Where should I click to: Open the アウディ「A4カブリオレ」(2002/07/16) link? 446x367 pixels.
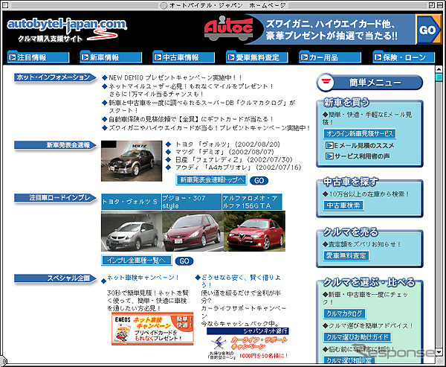[x=238, y=167]
